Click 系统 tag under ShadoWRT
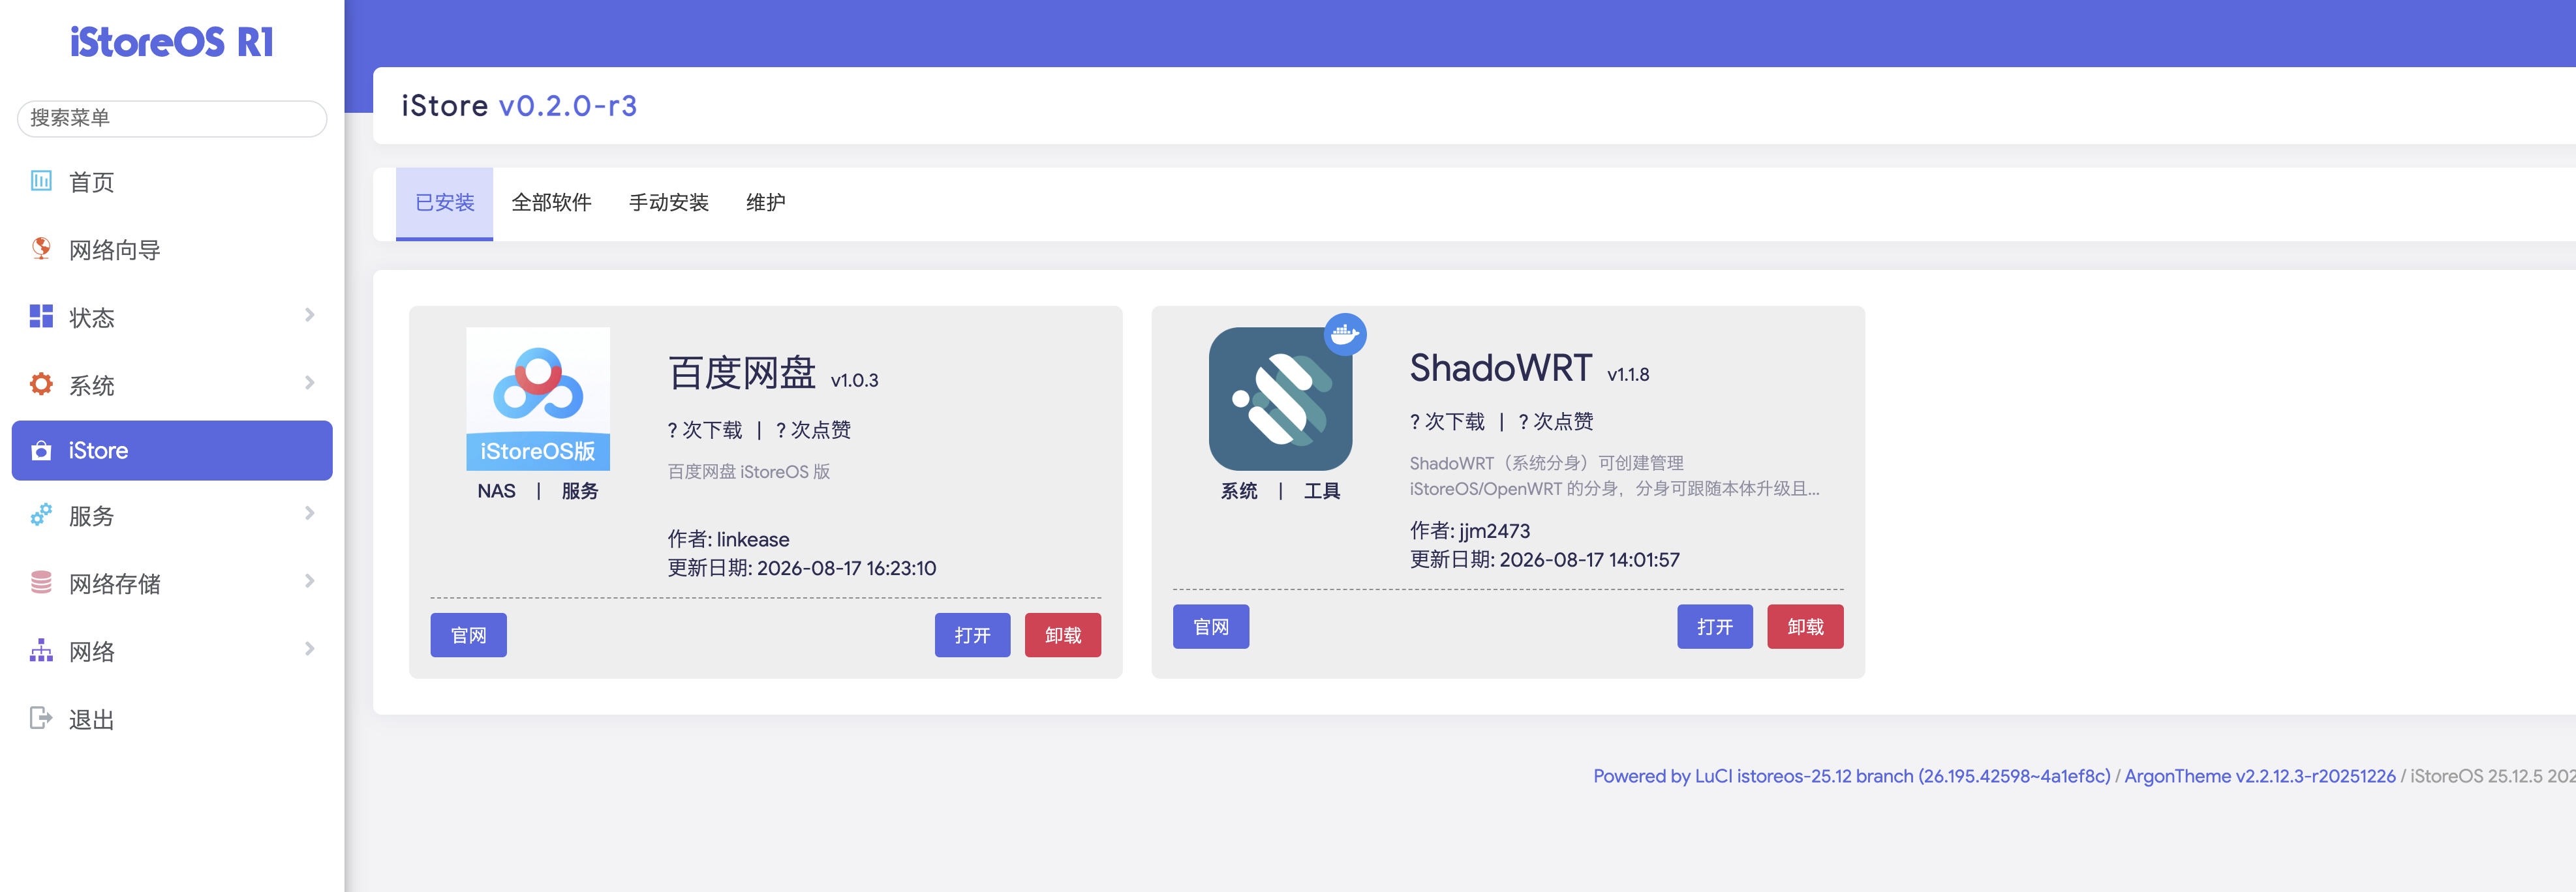The image size is (2576, 892). tap(1239, 490)
